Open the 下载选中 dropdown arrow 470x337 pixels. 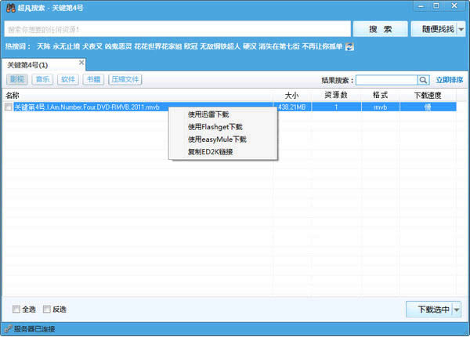[x=457, y=310]
